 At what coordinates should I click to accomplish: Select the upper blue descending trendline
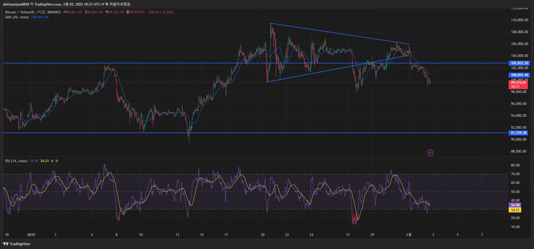click(x=340, y=34)
